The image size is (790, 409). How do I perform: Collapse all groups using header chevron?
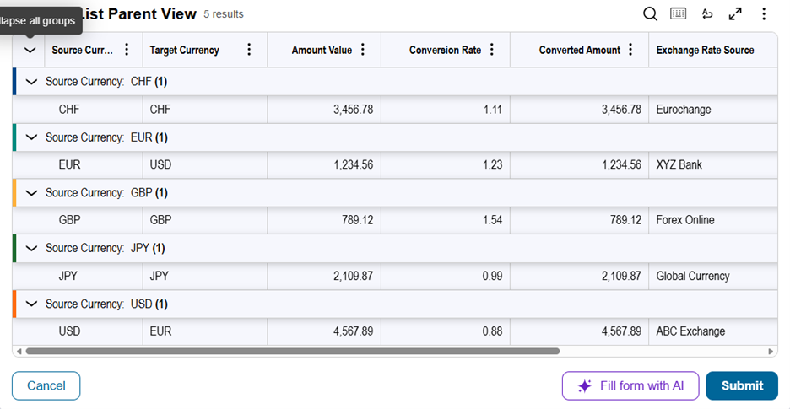(30, 51)
